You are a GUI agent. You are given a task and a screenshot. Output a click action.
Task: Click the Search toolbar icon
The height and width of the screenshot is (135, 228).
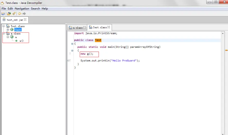[x=14, y=14]
